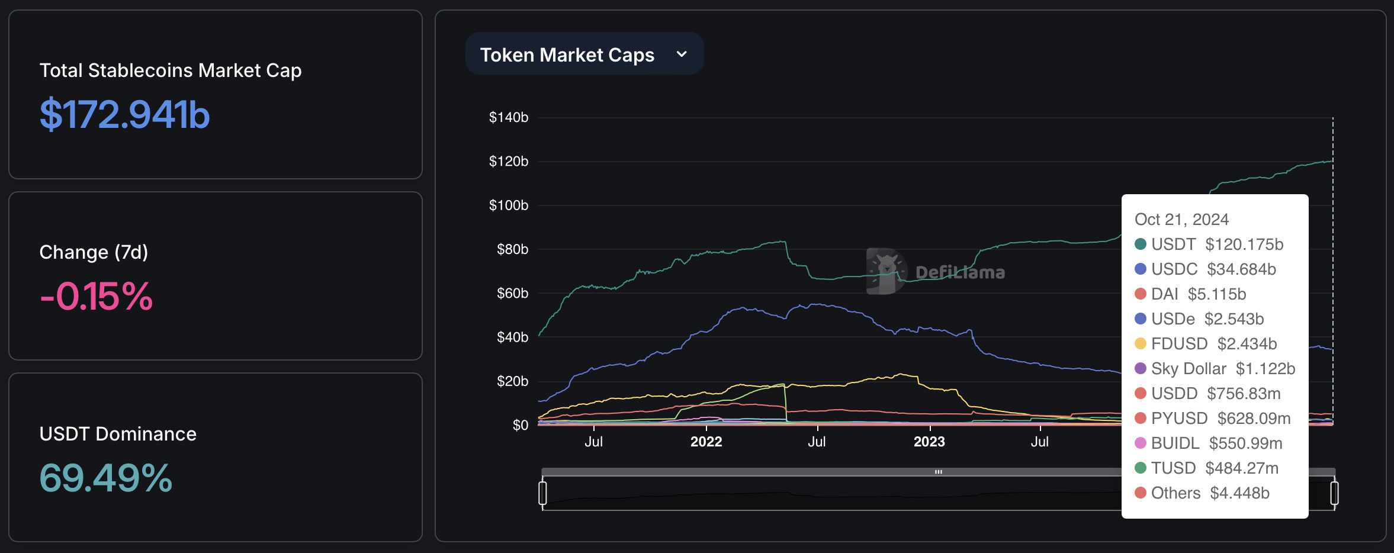
Task: Click the 2022 label on the x-axis
Action: 706,442
